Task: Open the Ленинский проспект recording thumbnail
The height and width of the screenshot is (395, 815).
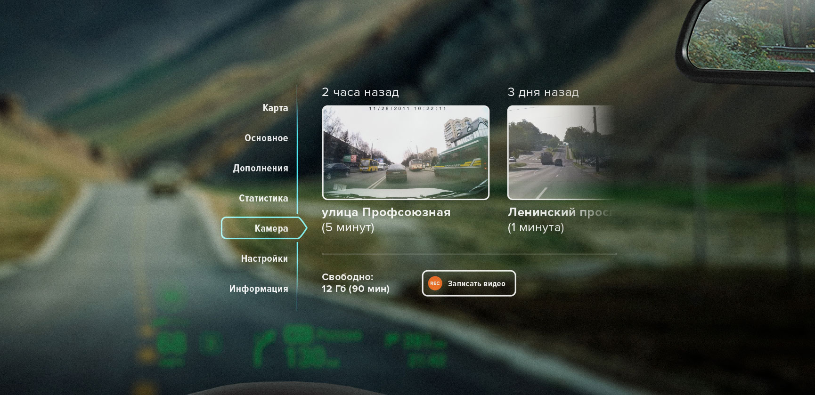Action: [x=560, y=153]
